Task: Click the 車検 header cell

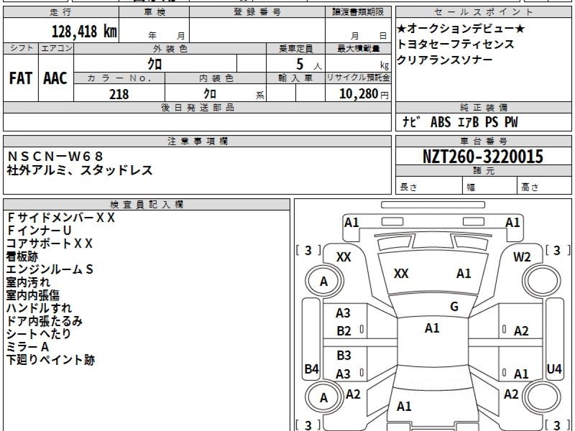Action: coord(154,12)
